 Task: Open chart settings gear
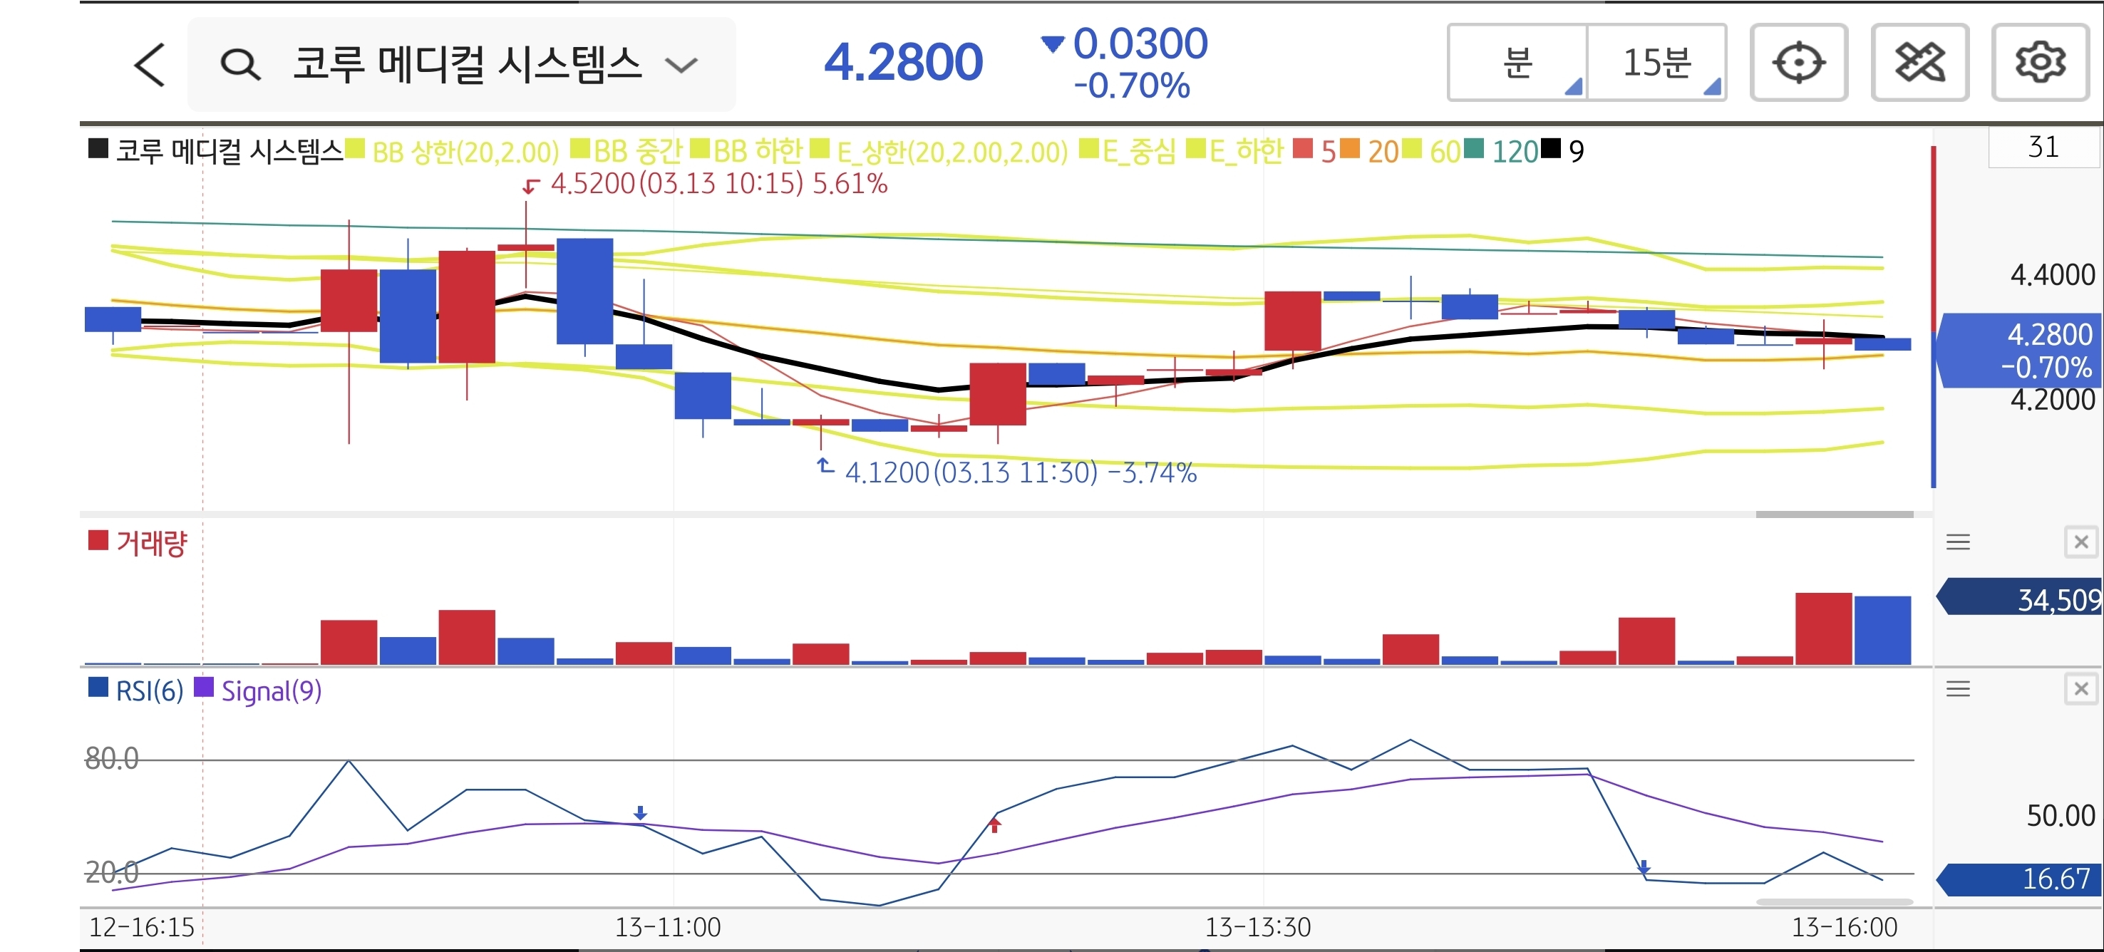click(2039, 63)
